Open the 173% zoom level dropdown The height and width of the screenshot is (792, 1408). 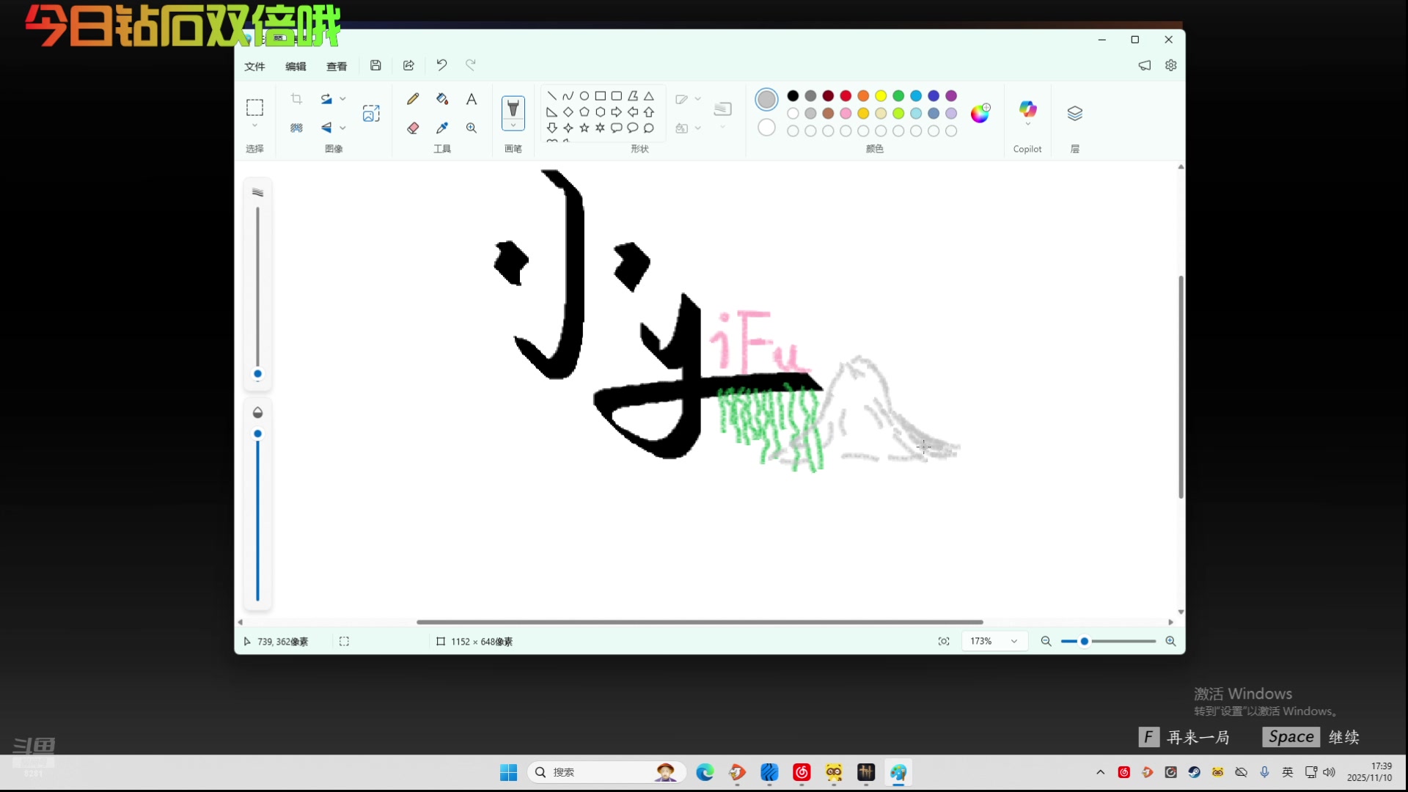[x=1014, y=642]
